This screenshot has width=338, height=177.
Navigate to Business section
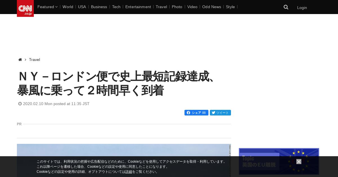(99, 7)
